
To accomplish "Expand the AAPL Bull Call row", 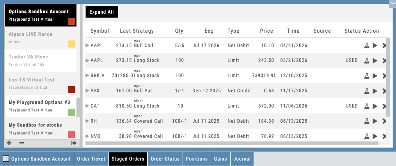I will tap(87, 46).
